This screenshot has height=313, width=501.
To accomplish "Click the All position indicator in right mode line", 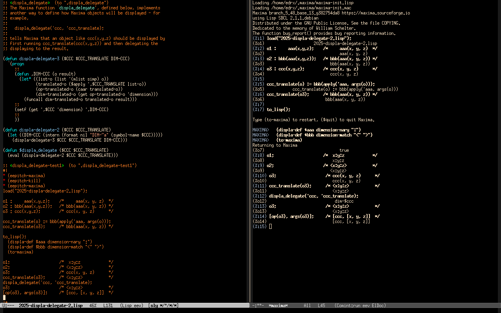I will pos(307,305).
